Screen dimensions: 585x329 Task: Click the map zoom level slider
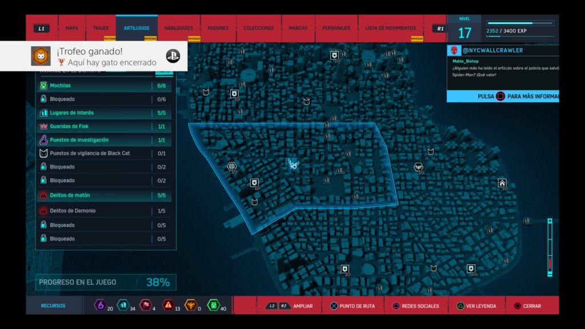[550, 248]
